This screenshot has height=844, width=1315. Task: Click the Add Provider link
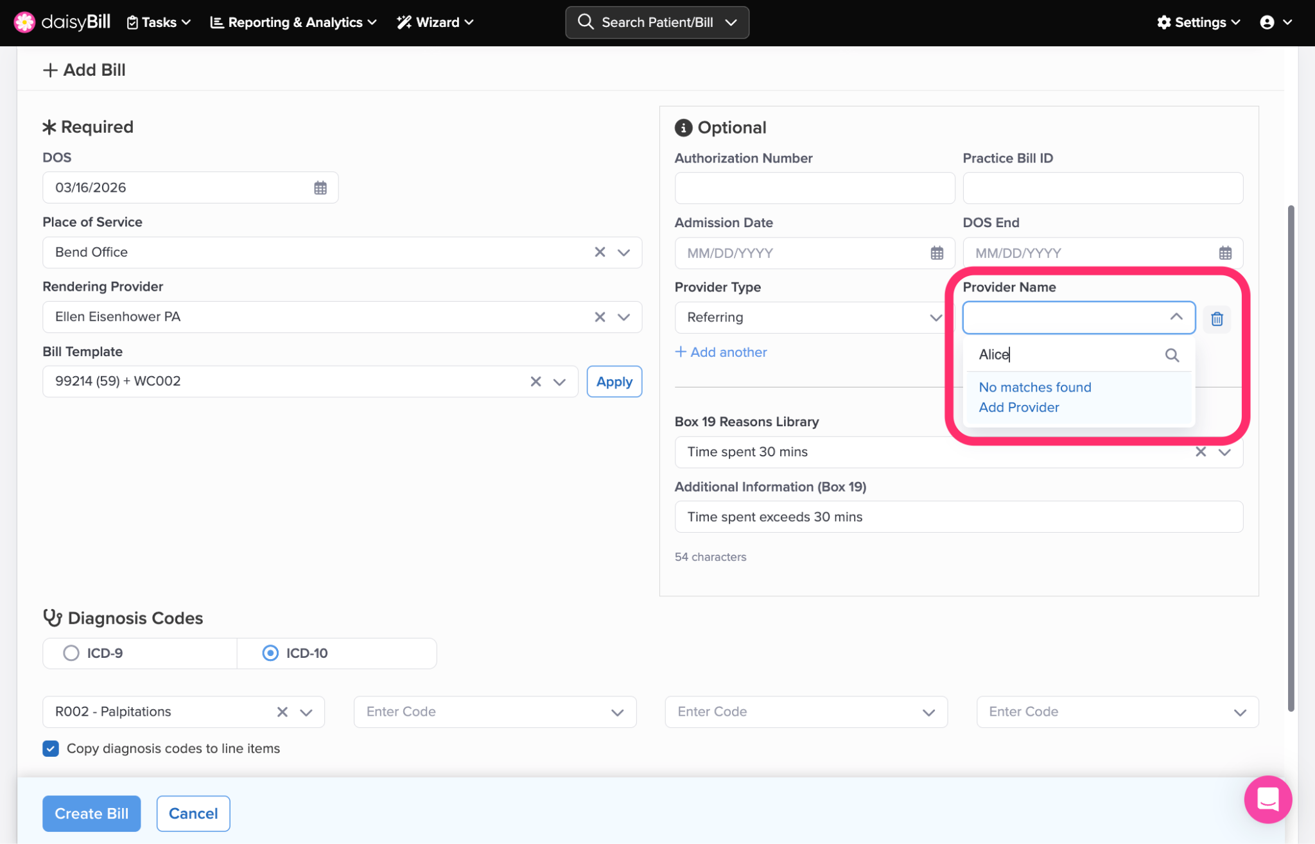[x=1018, y=408]
